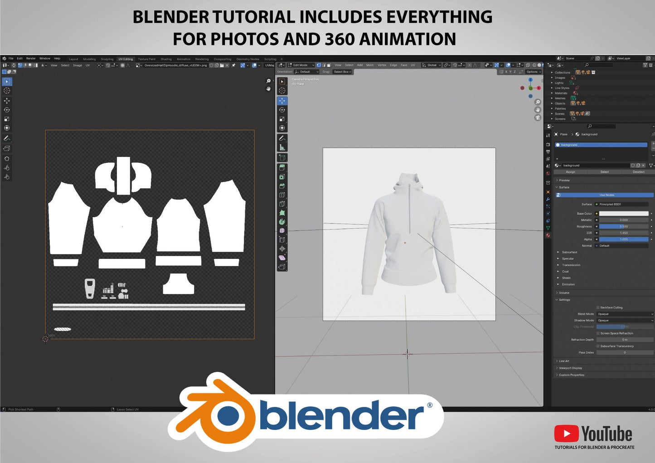The width and height of the screenshot is (655, 463).
Task: Click the material Select button
Action: [x=605, y=172]
